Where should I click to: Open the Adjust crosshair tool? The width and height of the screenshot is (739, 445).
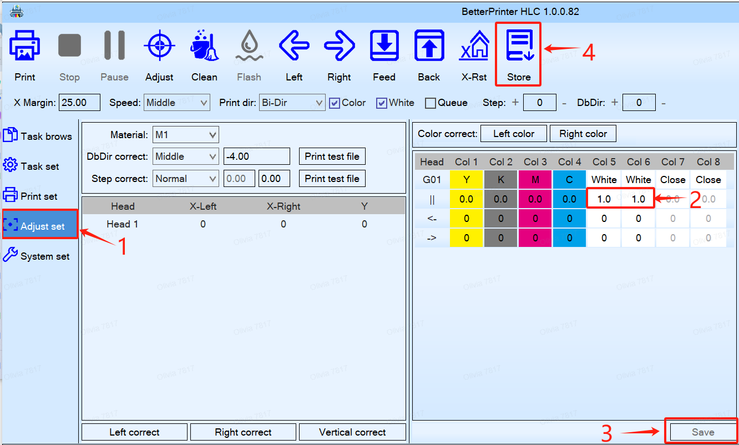(x=159, y=47)
